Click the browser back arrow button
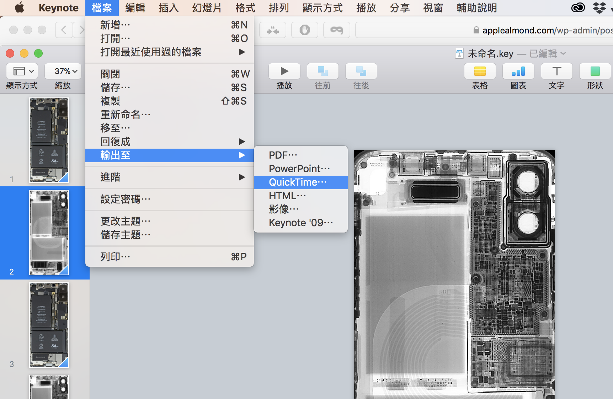The height and width of the screenshot is (399, 613). coord(64,30)
